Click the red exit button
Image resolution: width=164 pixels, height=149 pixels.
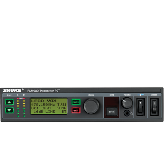click(76, 110)
